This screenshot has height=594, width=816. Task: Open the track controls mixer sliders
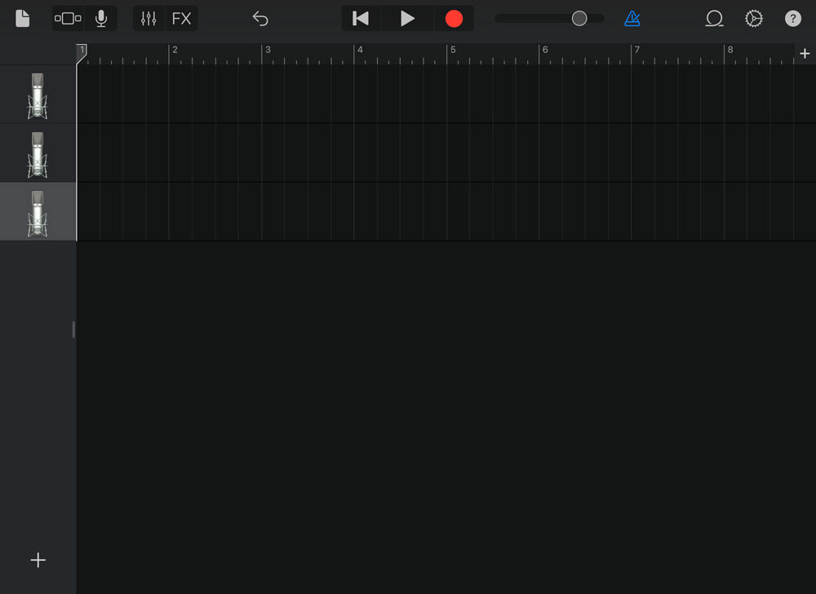click(x=149, y=19)
